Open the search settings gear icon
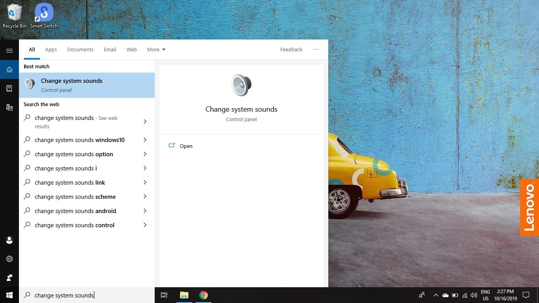The height and width of the screenshot is (303, 539). pyautogui.click(x=9, y=259)
